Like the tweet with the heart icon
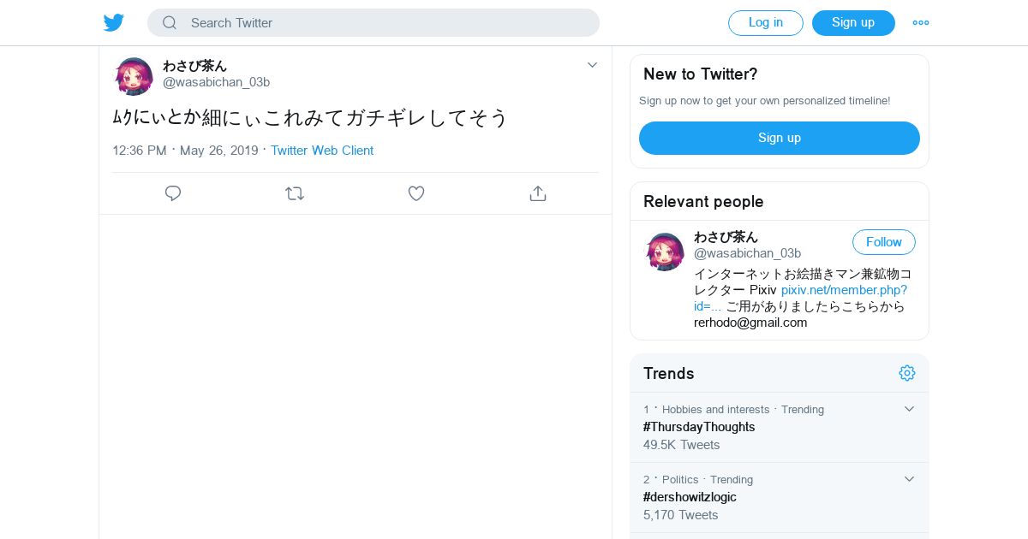Screen dimensions: 1028x539 point(416,193)
